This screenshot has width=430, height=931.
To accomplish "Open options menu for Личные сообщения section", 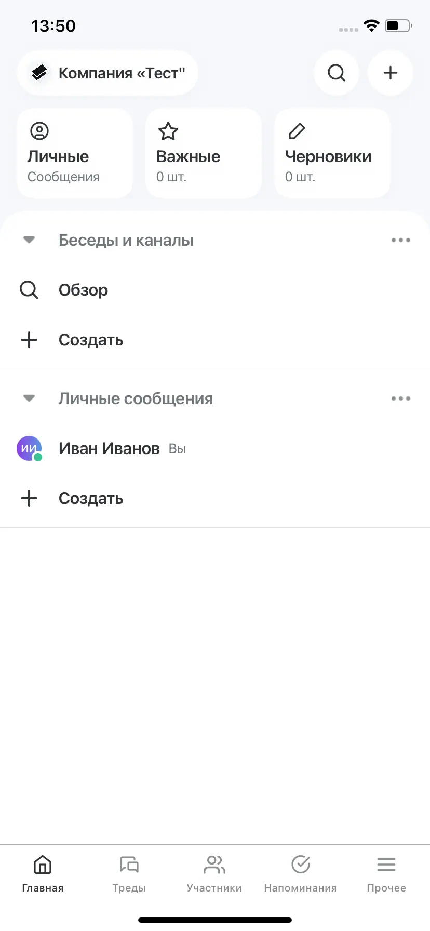I will 400,398.
